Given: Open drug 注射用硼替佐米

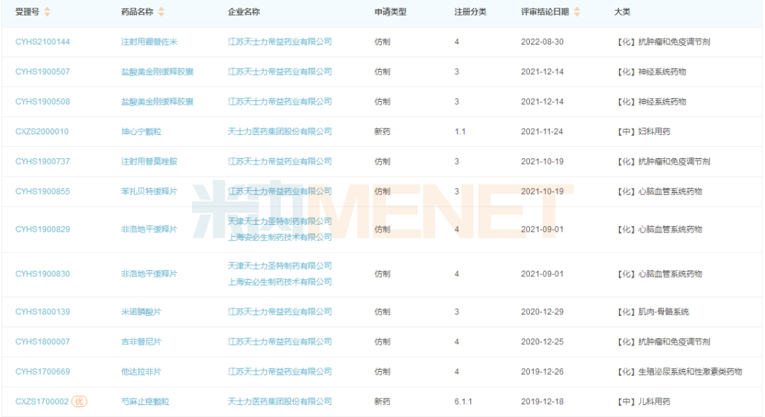Looking at the screenshot, I should pos(149,42).
